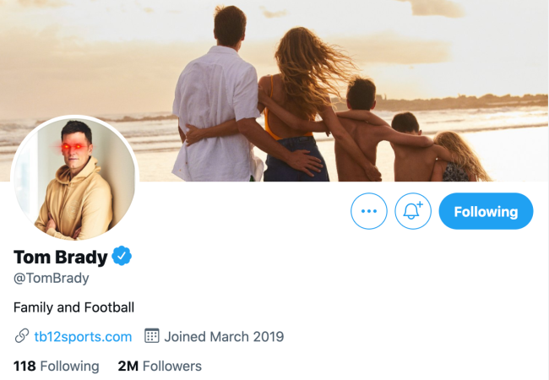
Task: Turn on notifications with the bell icon
Action: click(x=413, y=211)
